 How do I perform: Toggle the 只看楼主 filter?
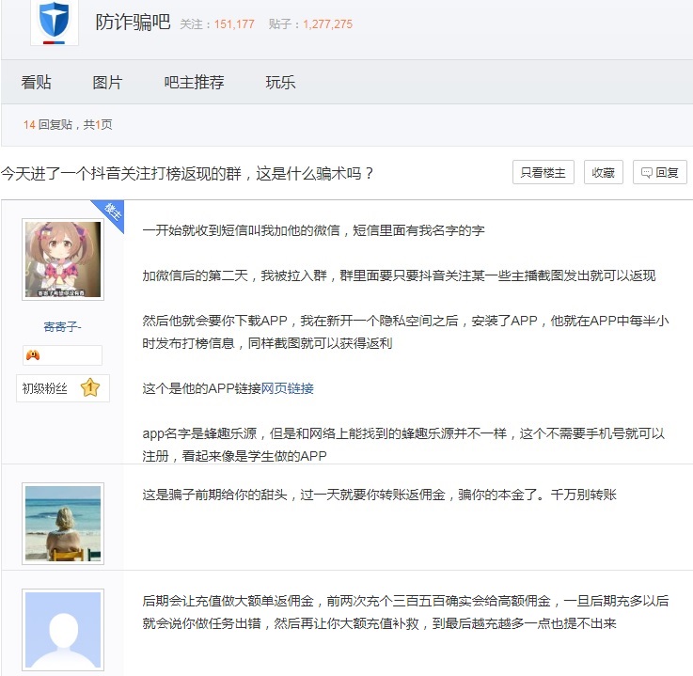click(x=543, y=173)
